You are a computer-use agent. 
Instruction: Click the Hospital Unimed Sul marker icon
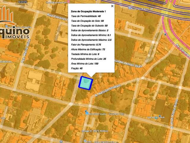point(69,2)
